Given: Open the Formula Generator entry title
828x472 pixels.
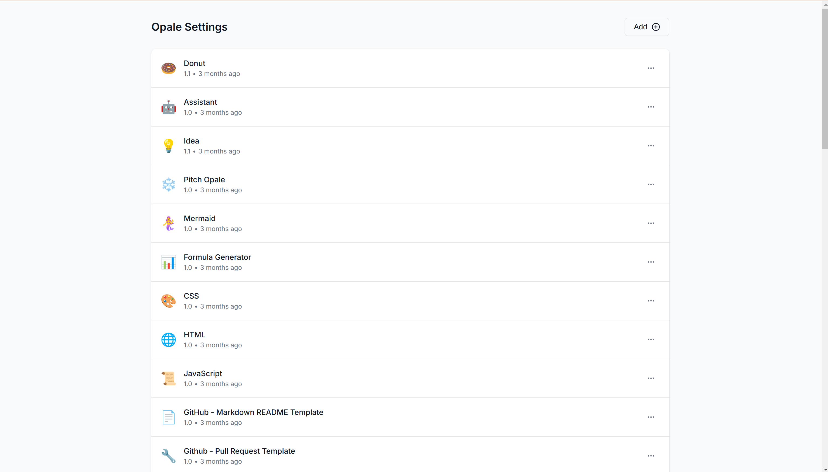Looking at the screenshot, I should [x=217, y=257].
